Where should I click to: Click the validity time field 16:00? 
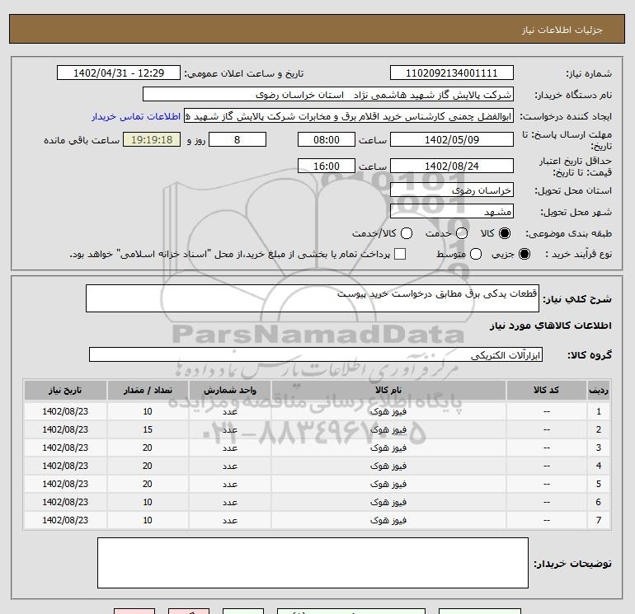[x=327, y=166]
